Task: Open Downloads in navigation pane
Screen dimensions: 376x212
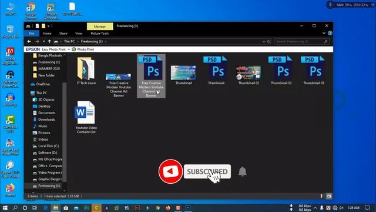Action: point(44,120)
